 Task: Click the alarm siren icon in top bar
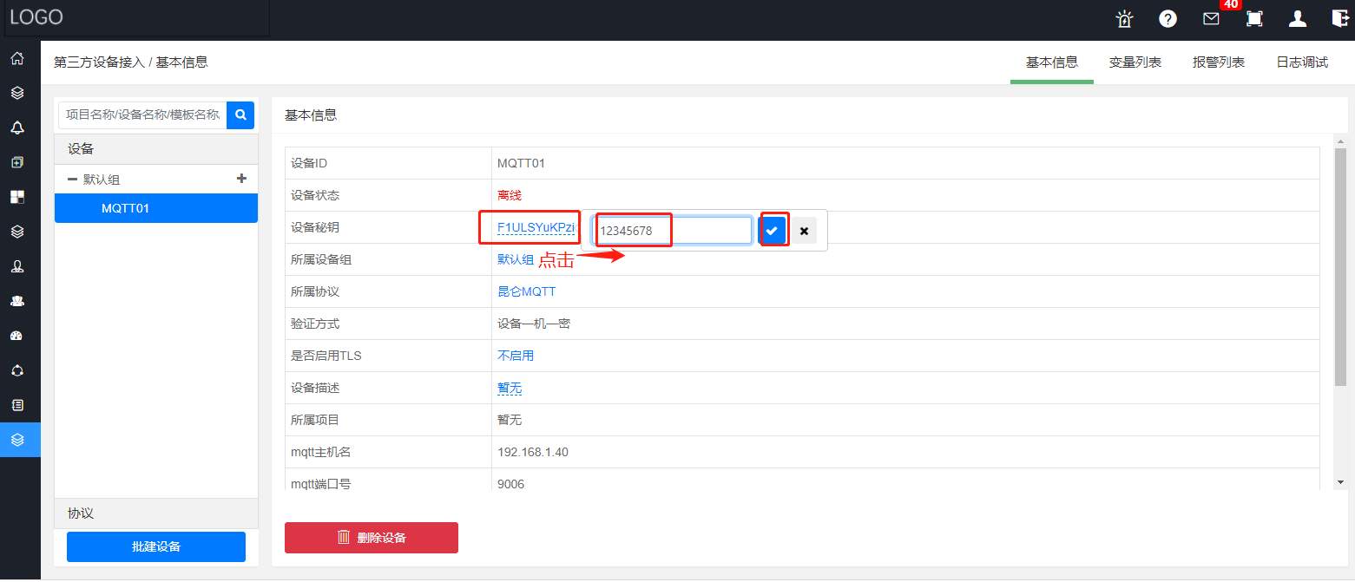[1125, 19]
